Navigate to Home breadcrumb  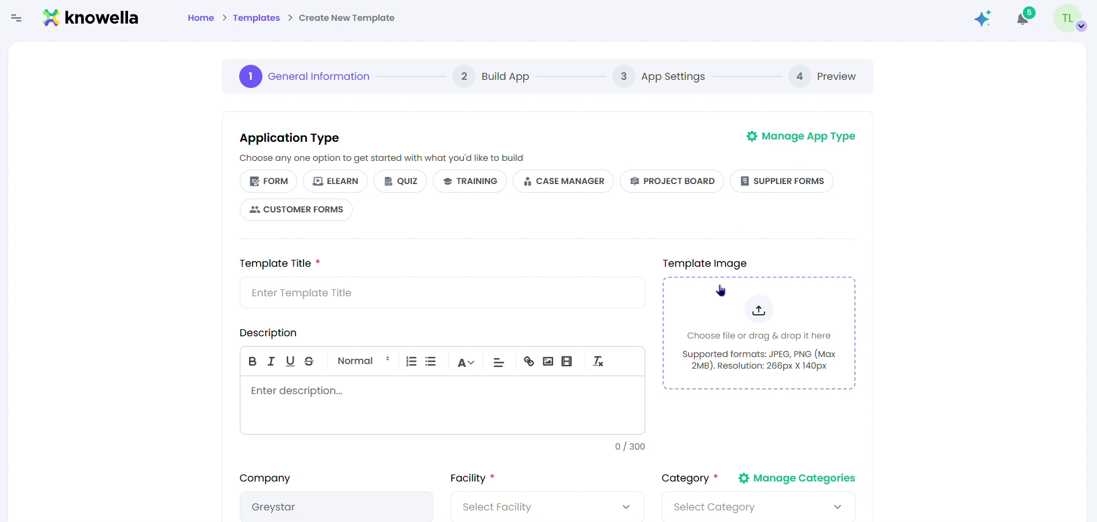tap(201, 18)
